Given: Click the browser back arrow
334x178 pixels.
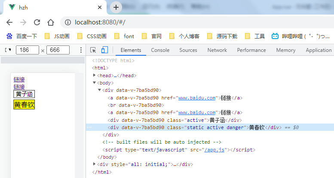Looking at the screenshot, I should point(9,22).
